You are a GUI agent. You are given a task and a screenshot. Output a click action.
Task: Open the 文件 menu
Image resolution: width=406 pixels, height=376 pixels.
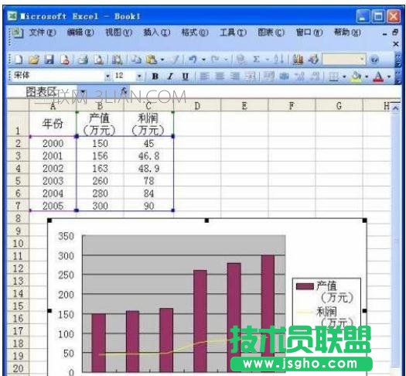click(x=43, y=32)
